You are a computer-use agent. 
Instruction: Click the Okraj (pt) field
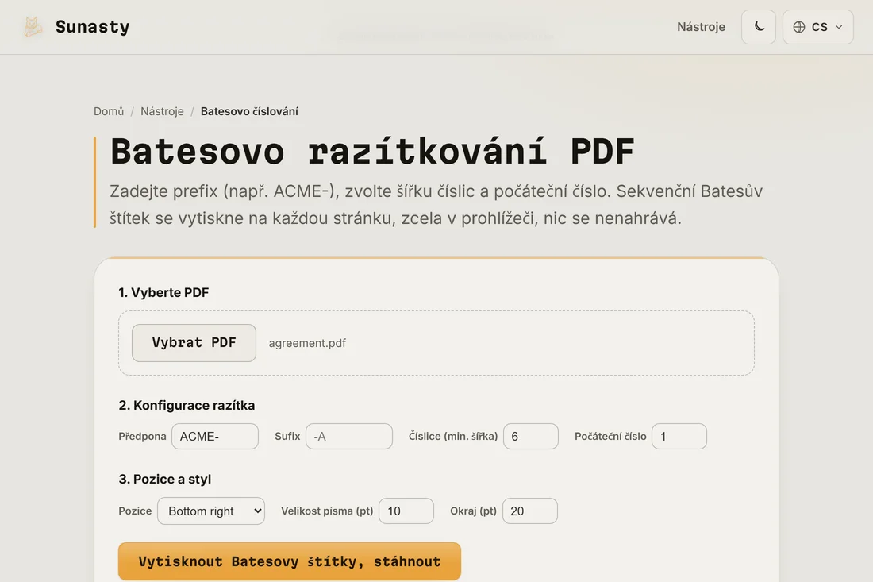[x=529, y=511]
